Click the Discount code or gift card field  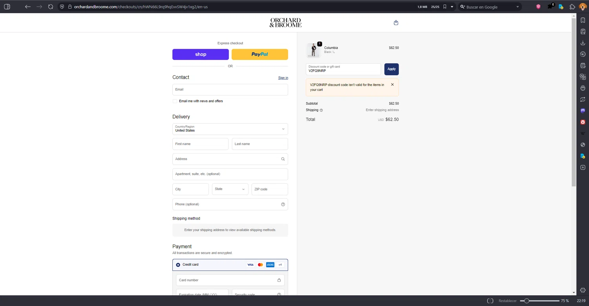tap(343, 69)
